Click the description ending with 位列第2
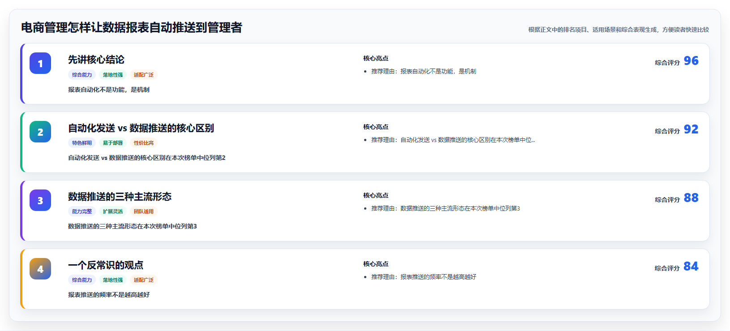The height and width of the screenshot is (331, 730). click(x=147, y=158)
